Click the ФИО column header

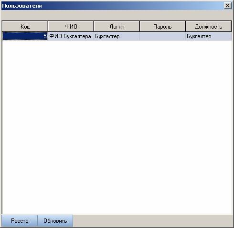coord(71,26)
